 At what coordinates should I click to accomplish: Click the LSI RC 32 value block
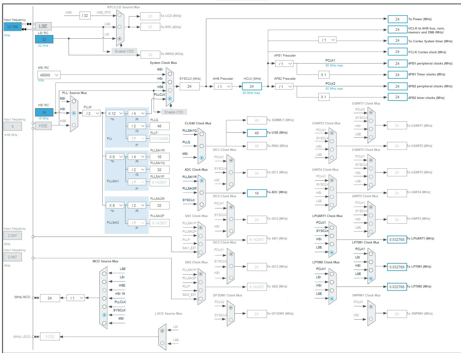[x=44, y=39]
